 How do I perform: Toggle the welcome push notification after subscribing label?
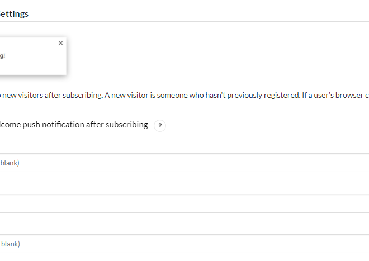(74, 125)
